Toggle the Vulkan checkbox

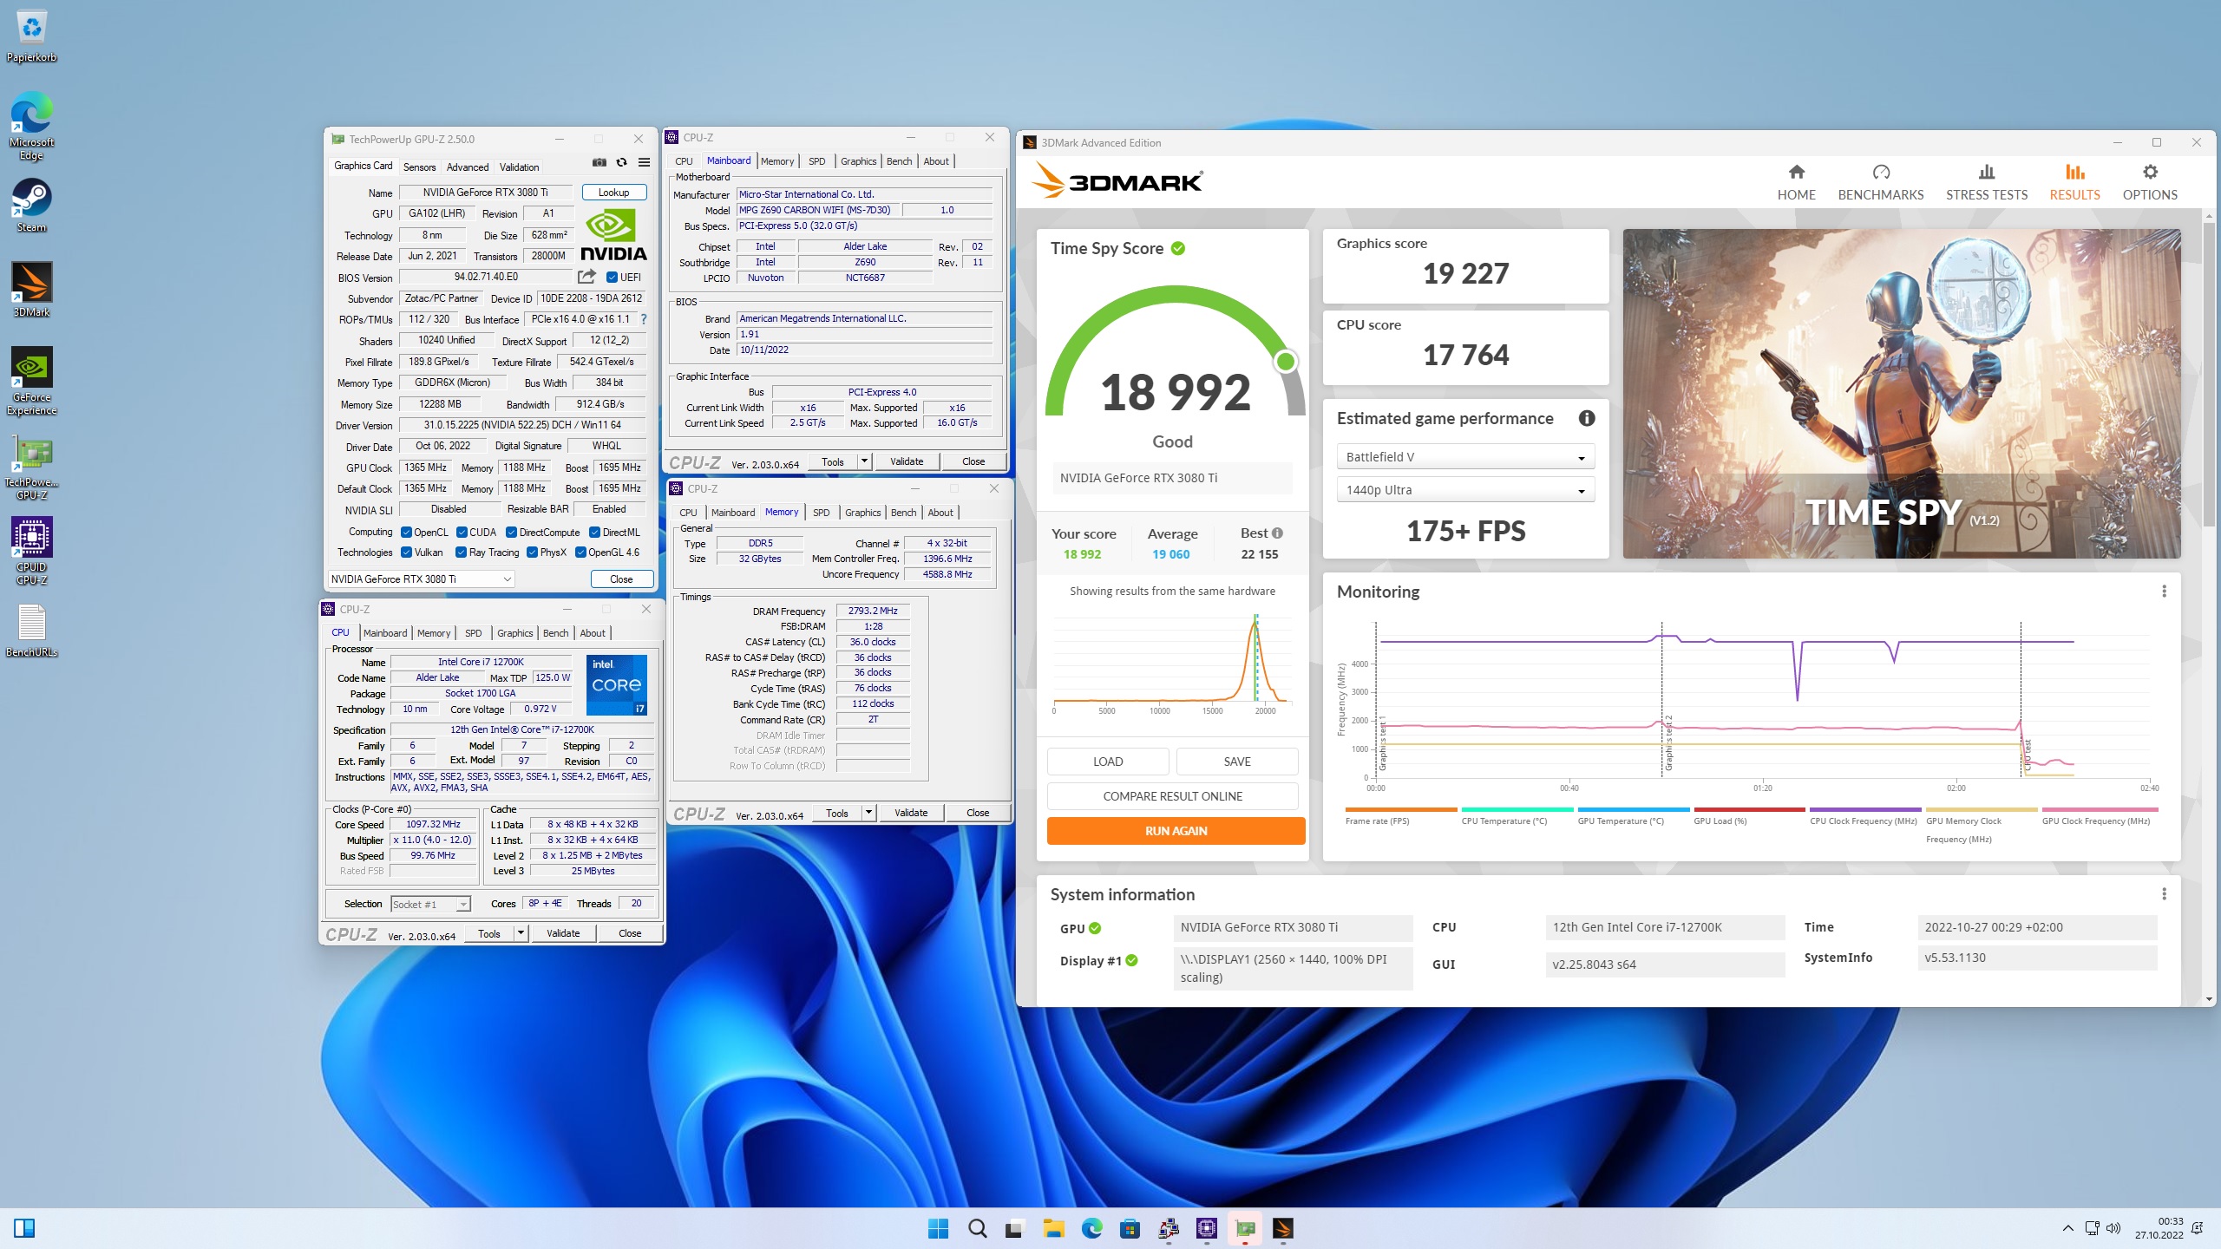point(406,553)
